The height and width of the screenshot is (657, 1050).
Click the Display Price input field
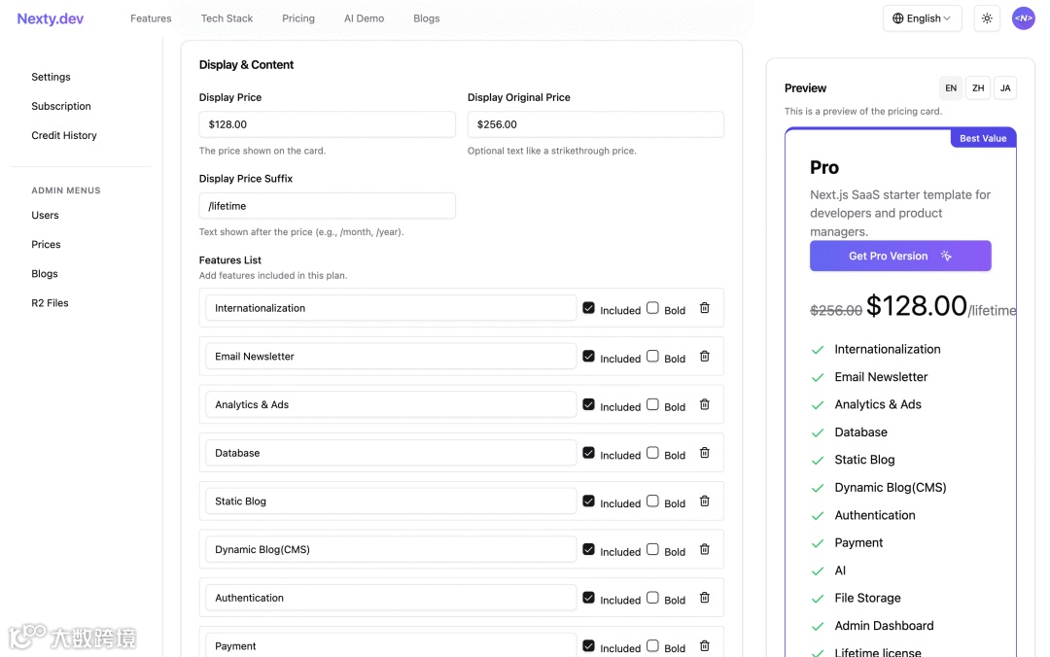tap(327, 124)
